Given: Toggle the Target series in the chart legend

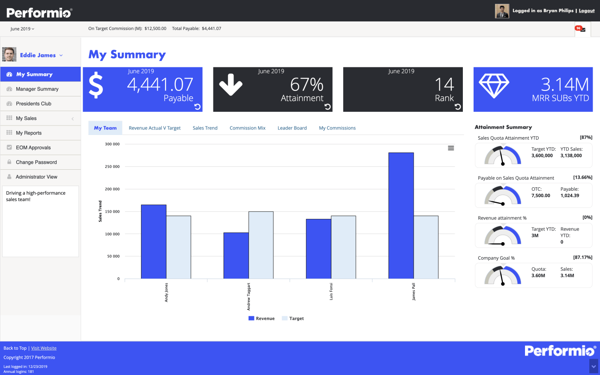Looking at the screenshot, I should (x=293, y=318).
